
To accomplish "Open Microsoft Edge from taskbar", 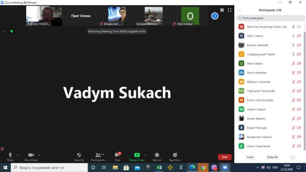I will point(192,168).
